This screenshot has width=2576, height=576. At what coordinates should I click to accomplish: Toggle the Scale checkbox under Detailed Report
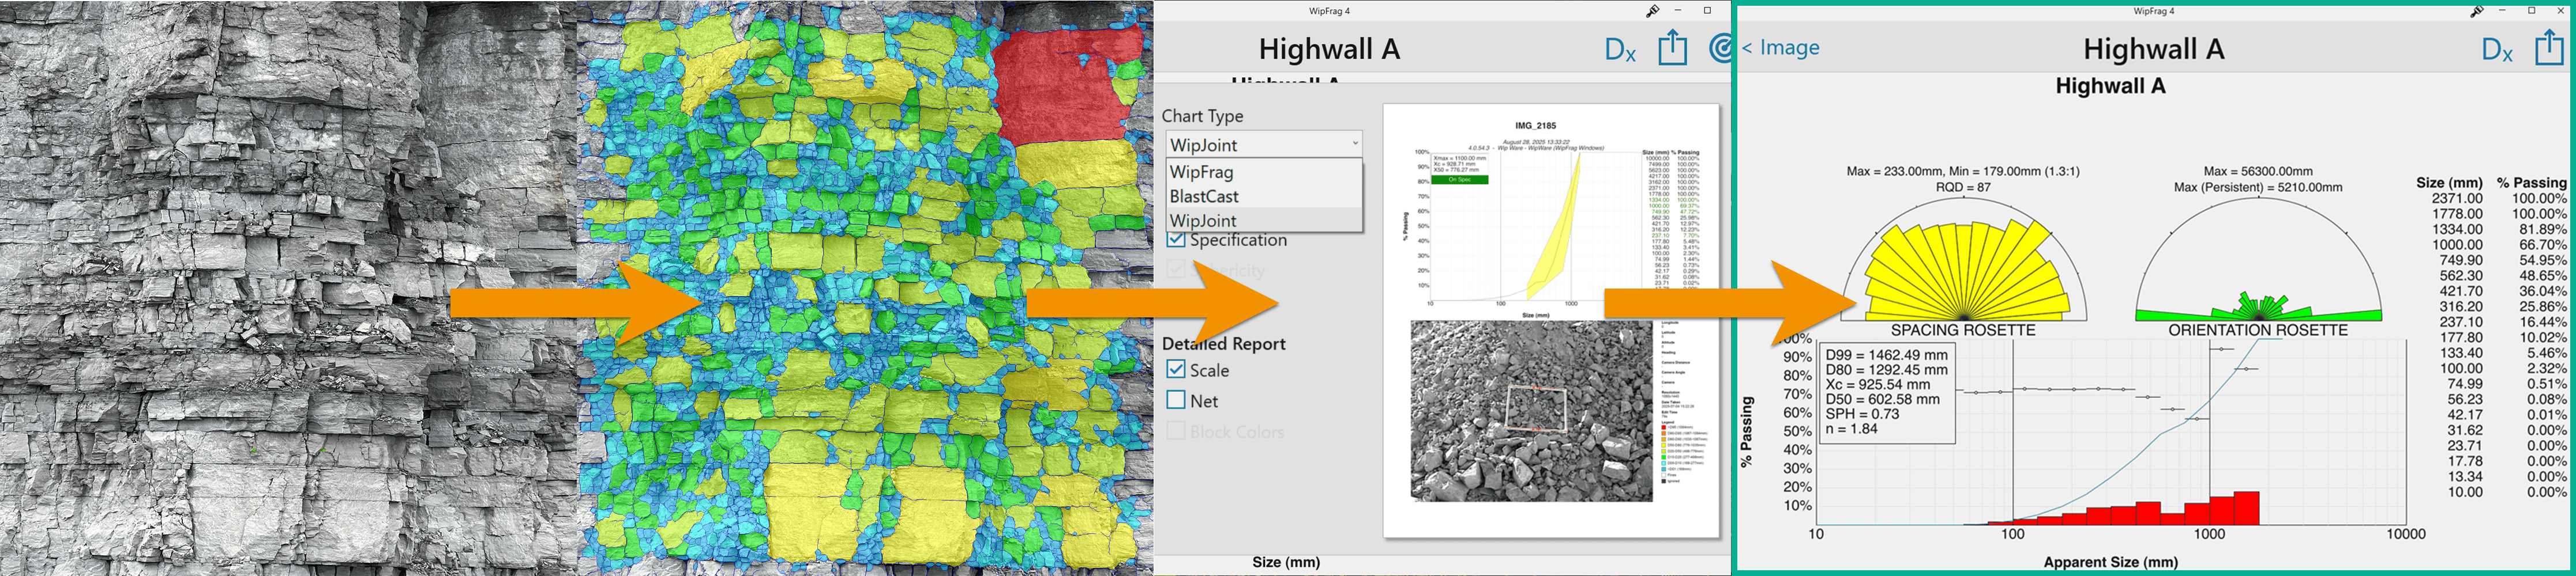pyautogui.click(x=1176, y=369)
